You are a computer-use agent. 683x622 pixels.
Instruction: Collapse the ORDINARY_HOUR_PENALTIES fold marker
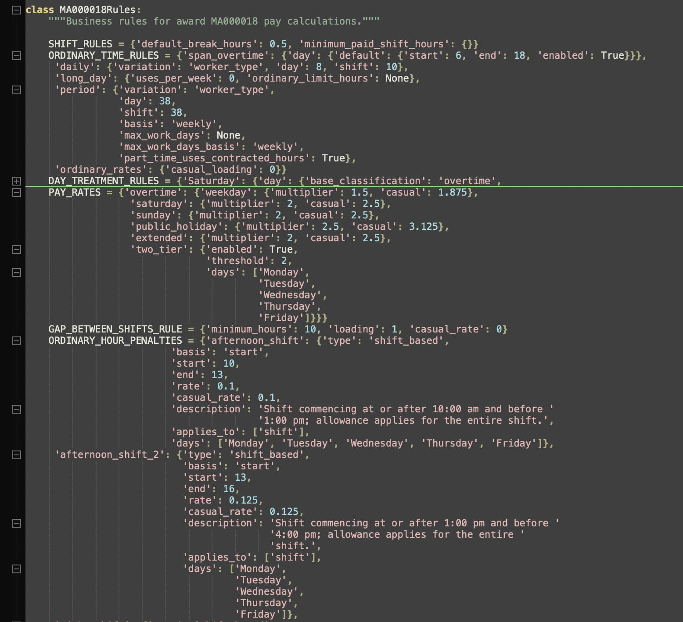[16, 341]
